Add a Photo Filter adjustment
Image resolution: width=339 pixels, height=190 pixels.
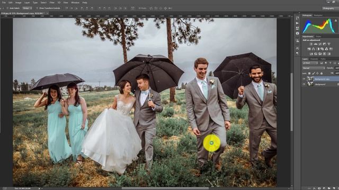coord(323,49)
